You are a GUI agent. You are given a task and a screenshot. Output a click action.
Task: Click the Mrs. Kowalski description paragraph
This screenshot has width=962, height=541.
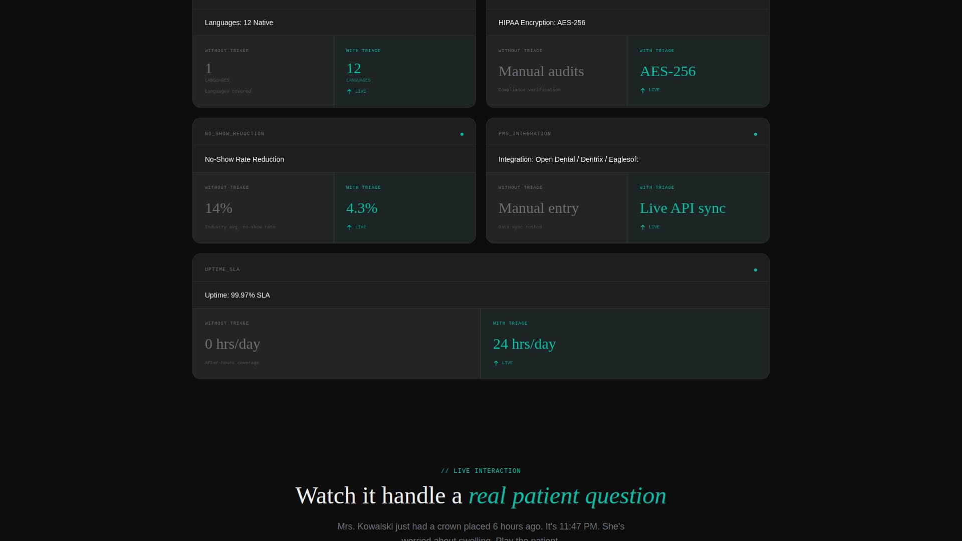point(481,532)
